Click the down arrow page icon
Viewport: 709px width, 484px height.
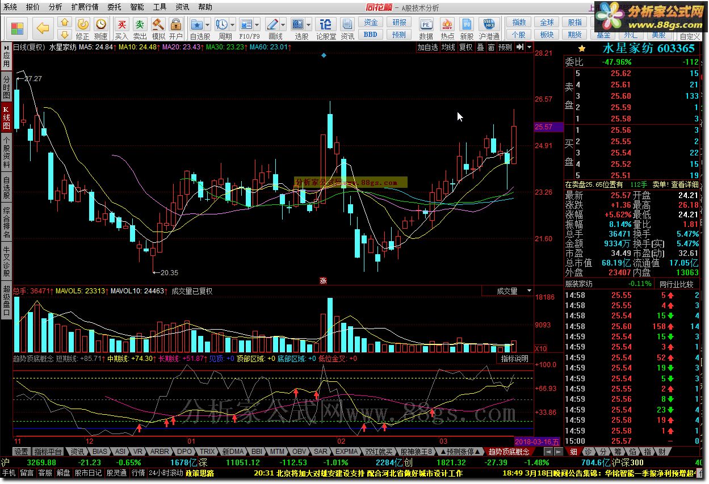coord(65,34)
